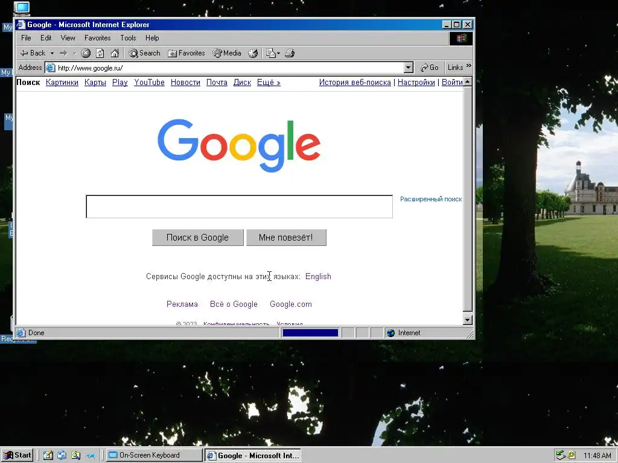Focus the Google search text box

[239, 206]
